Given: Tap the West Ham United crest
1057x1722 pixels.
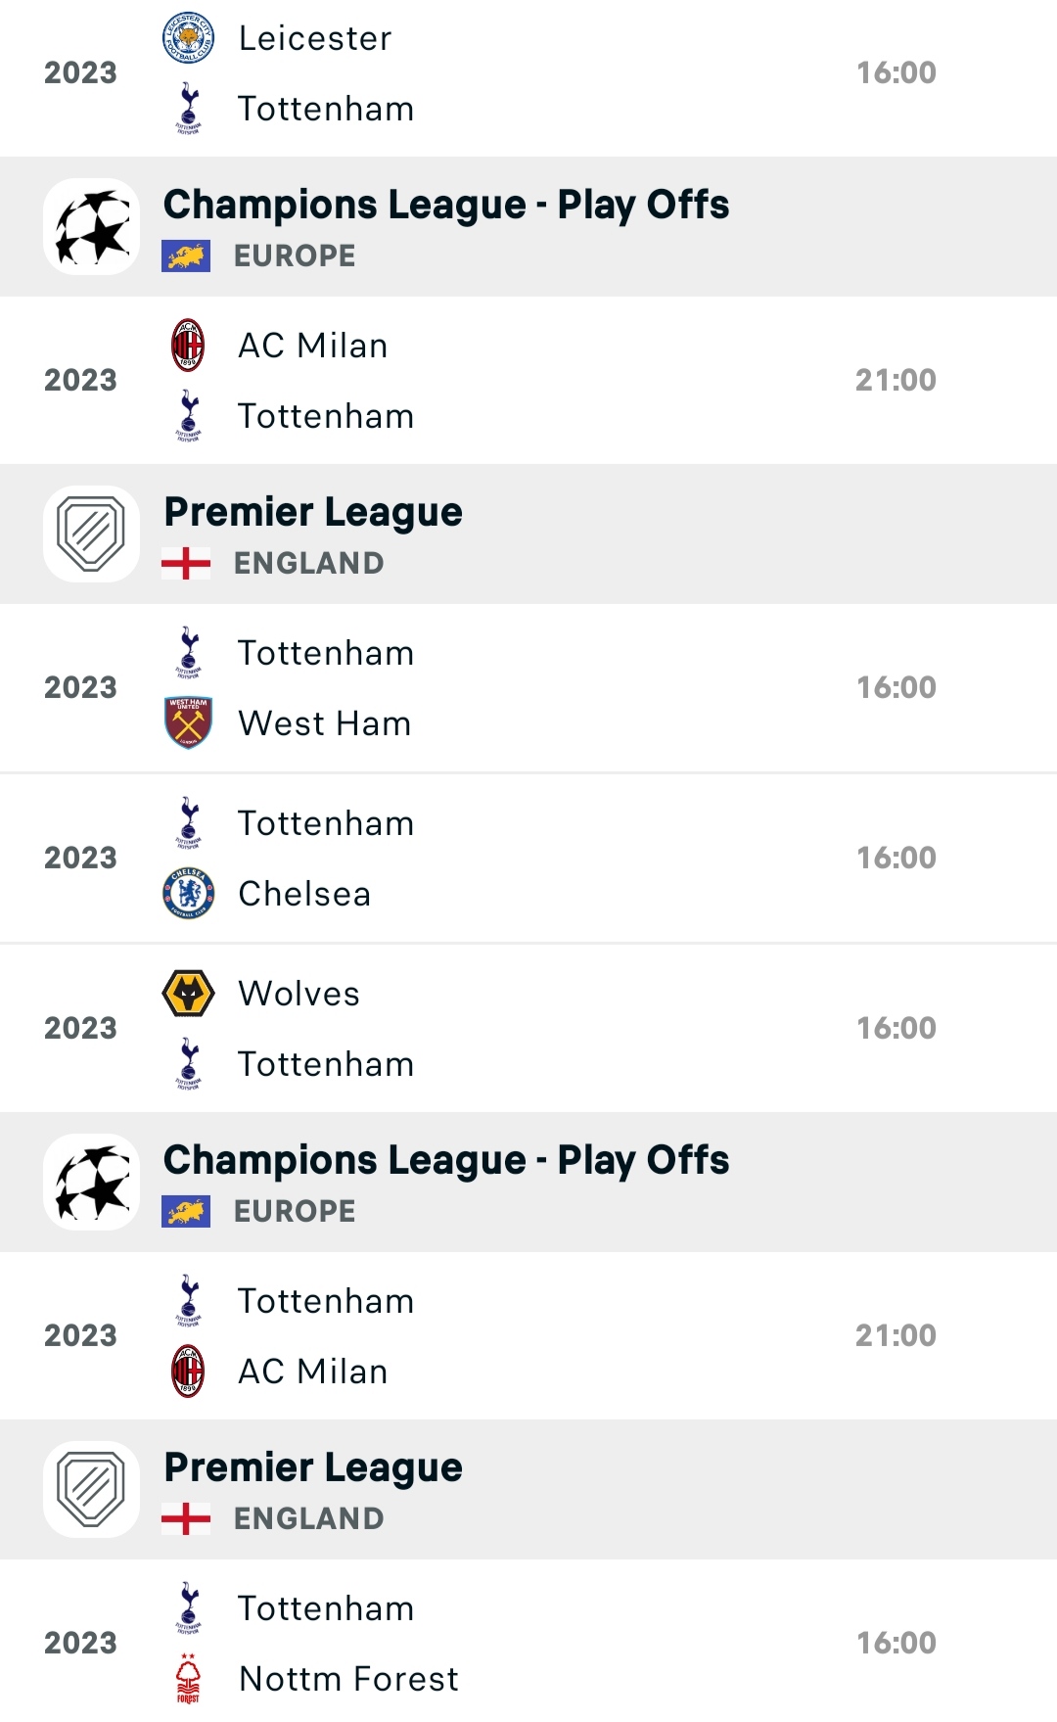Looking at the screenshot, I should 188,723.
